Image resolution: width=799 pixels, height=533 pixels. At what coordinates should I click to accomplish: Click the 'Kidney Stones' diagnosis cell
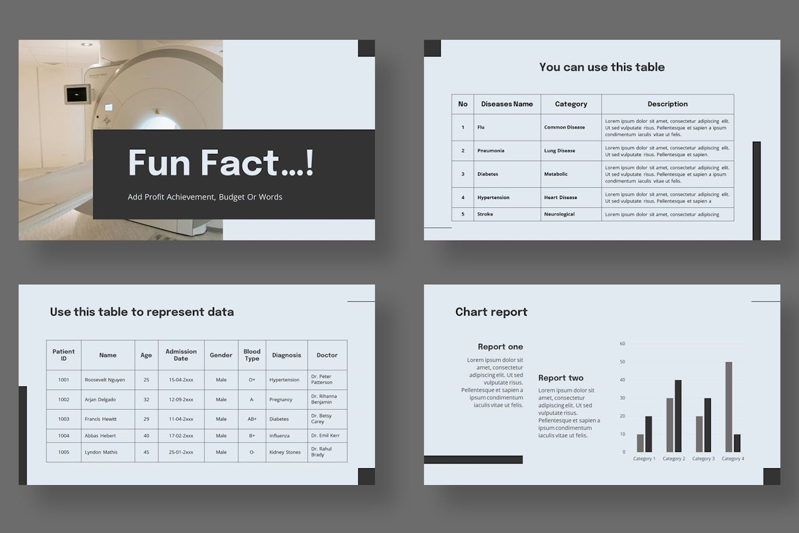286,452
